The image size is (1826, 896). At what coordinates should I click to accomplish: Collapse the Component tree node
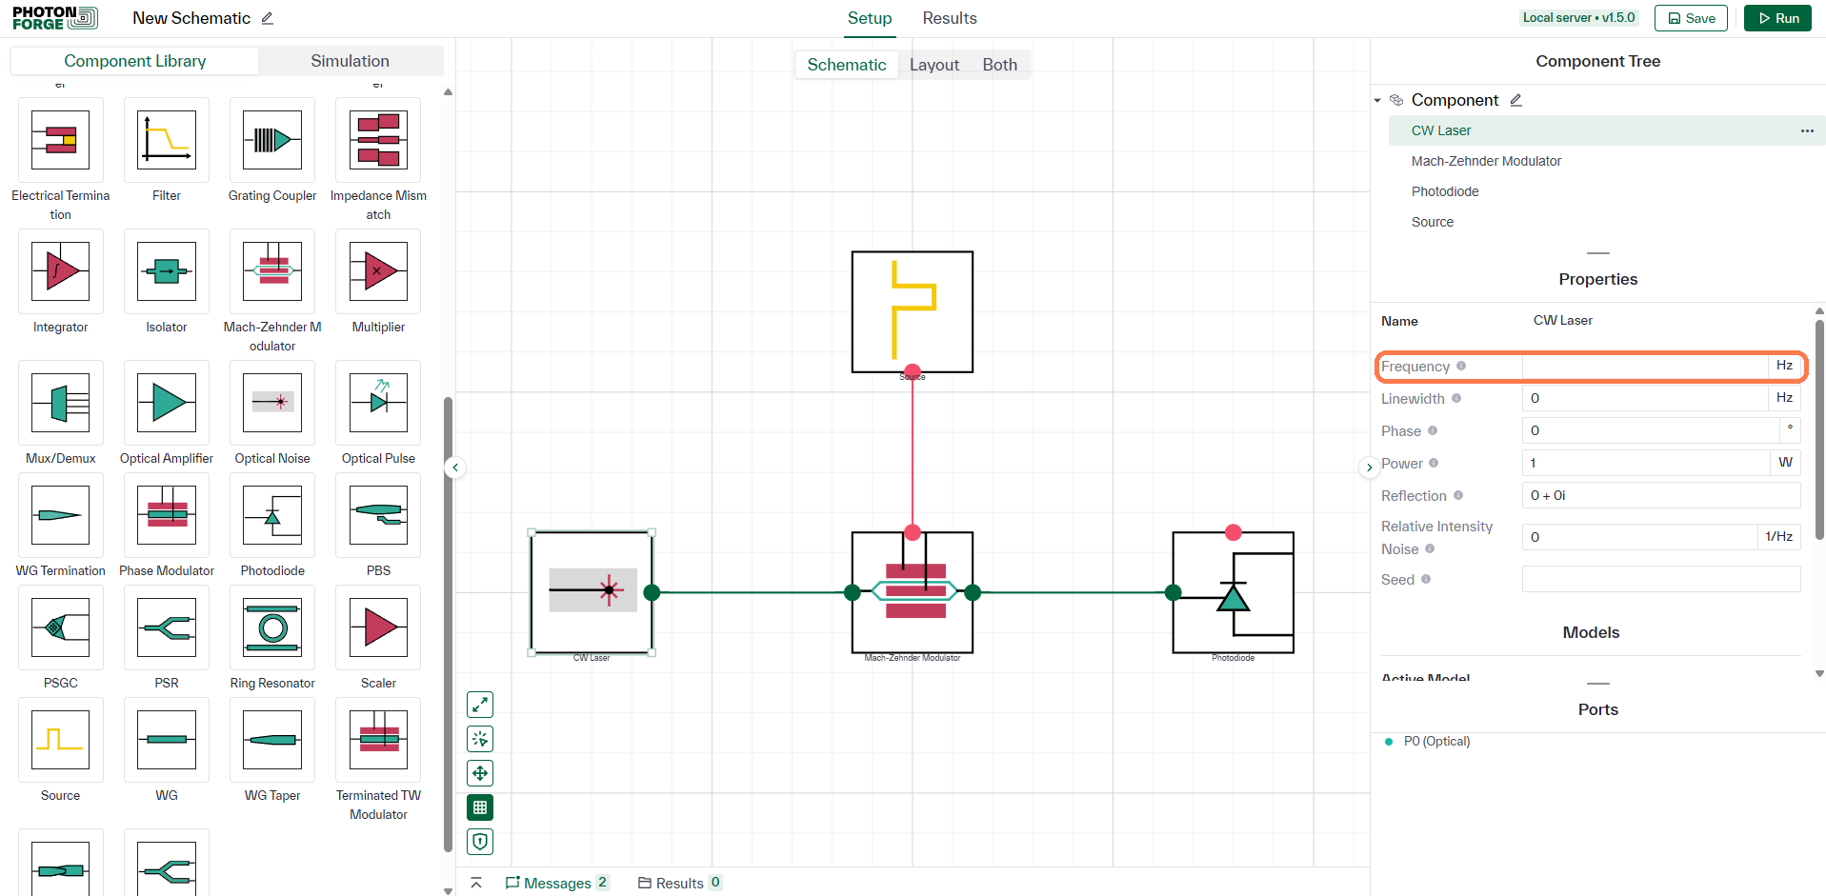point(1377,100)
